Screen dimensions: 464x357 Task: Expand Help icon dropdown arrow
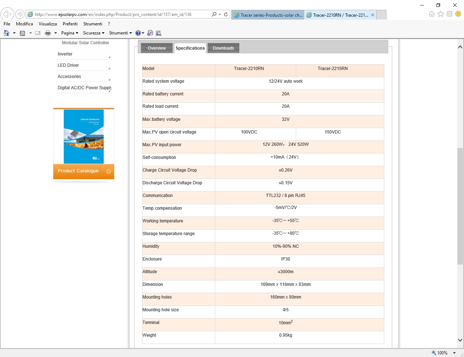pos(143,33)
